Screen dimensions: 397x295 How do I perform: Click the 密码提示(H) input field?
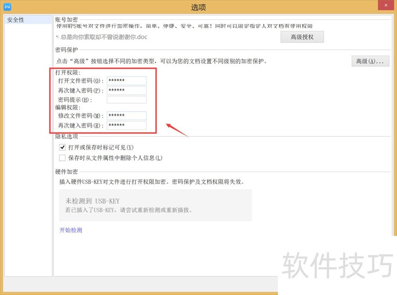click(127, 100)
